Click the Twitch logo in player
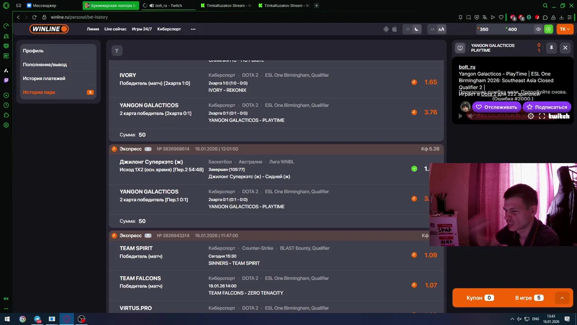This screenshot has width=577, height=325. (559, 116)
